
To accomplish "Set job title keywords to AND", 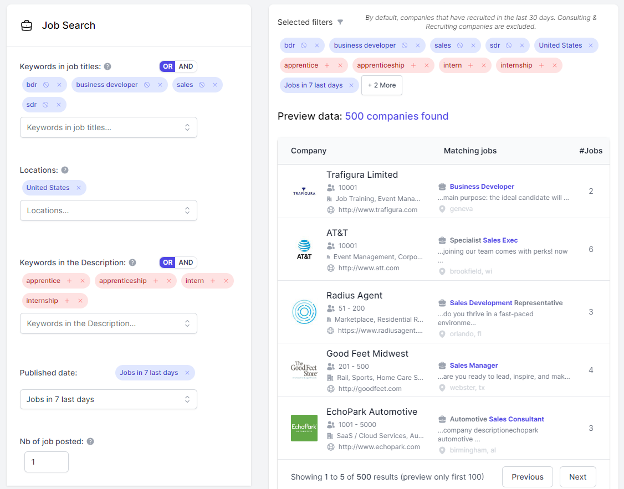I will [186, 66].
